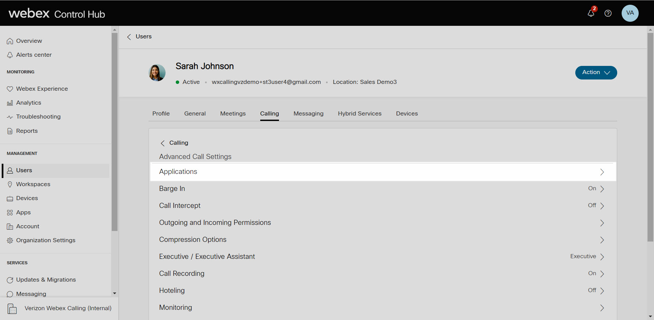654x320 pixels.
Task: Click the notification bell showing 2 alerts
Action: pos(591,13)
